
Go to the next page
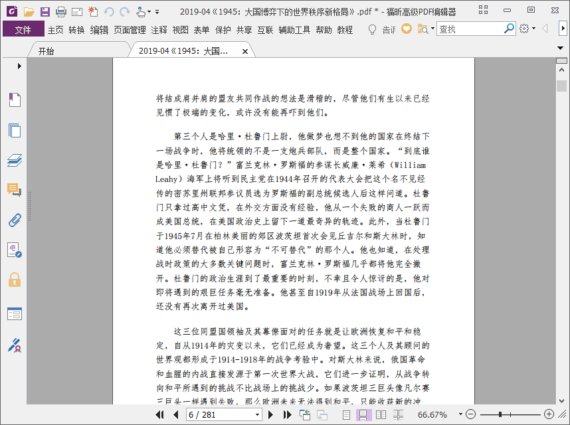[270, 414]
